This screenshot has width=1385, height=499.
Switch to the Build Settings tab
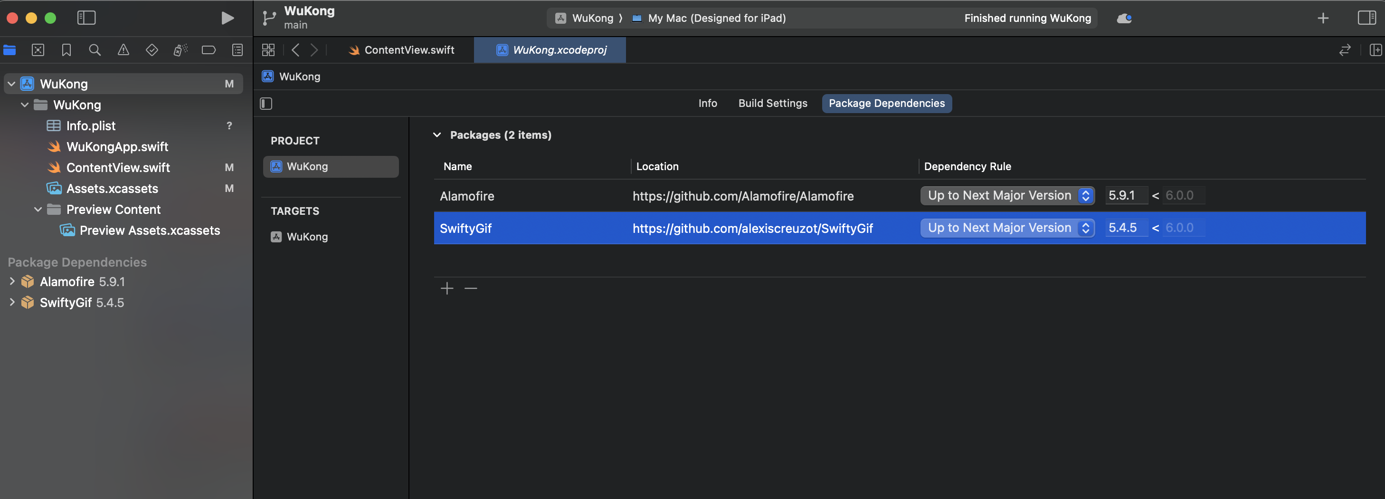[773, 103]
